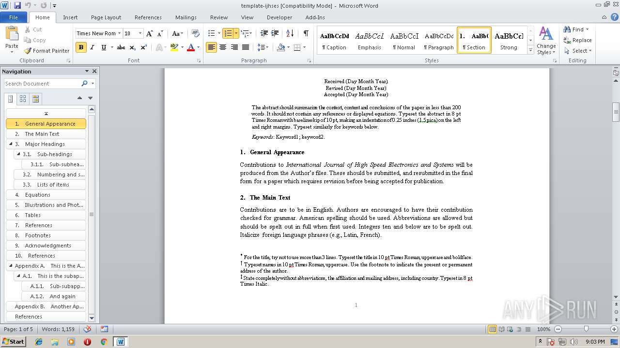Open the font size dropdown

(140, 33)
